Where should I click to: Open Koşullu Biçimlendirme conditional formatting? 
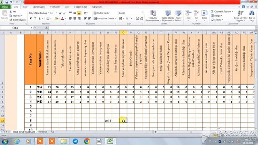click(x=153, y=16)
